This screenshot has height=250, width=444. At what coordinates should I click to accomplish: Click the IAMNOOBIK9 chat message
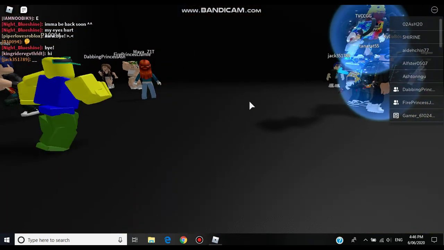pos(20,18)
